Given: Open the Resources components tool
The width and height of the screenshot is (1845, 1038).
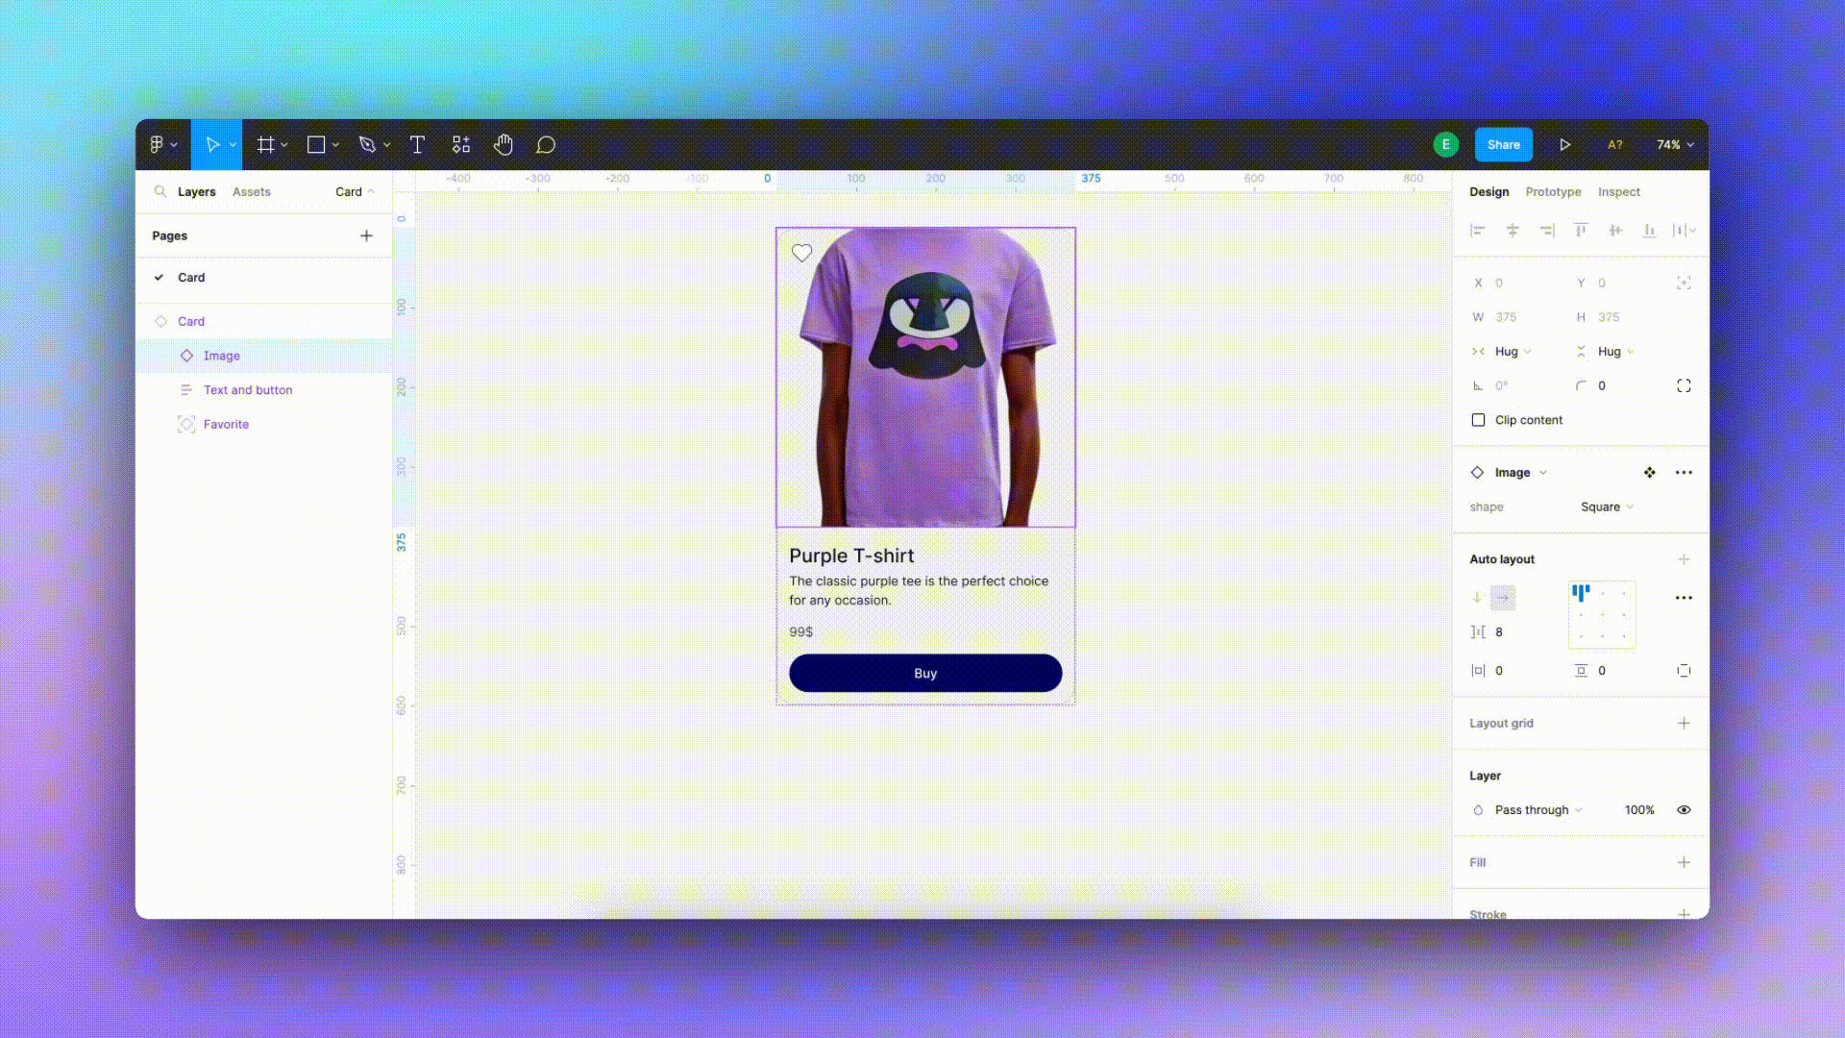Looking at the screenshot, I should click(x=461, y=145).
